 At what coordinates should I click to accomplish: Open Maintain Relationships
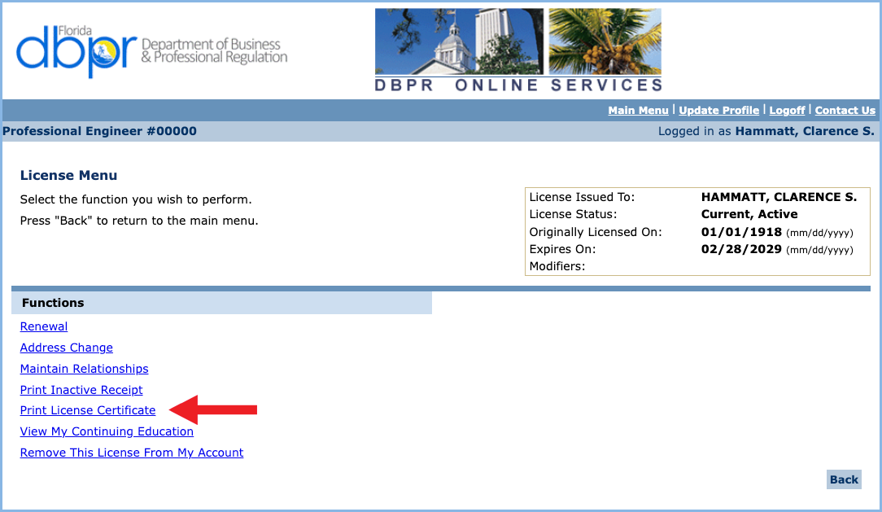coord(85,369)
